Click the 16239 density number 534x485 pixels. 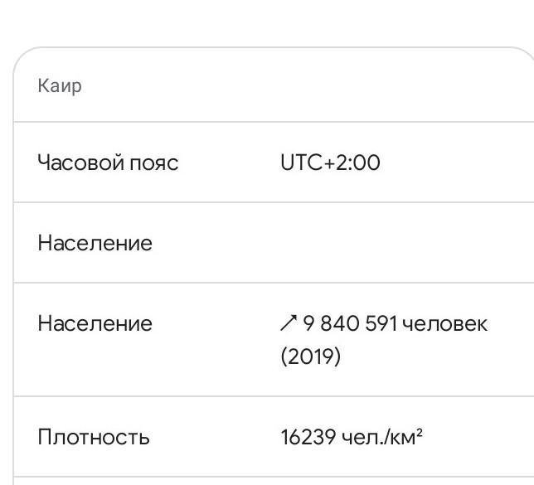pos(308,437)
